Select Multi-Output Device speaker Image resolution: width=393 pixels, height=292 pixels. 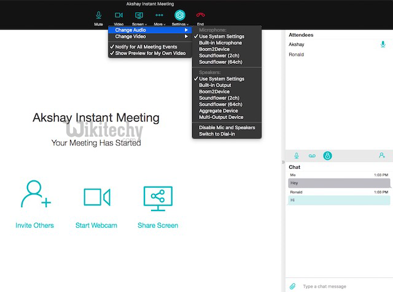[227, 117]
